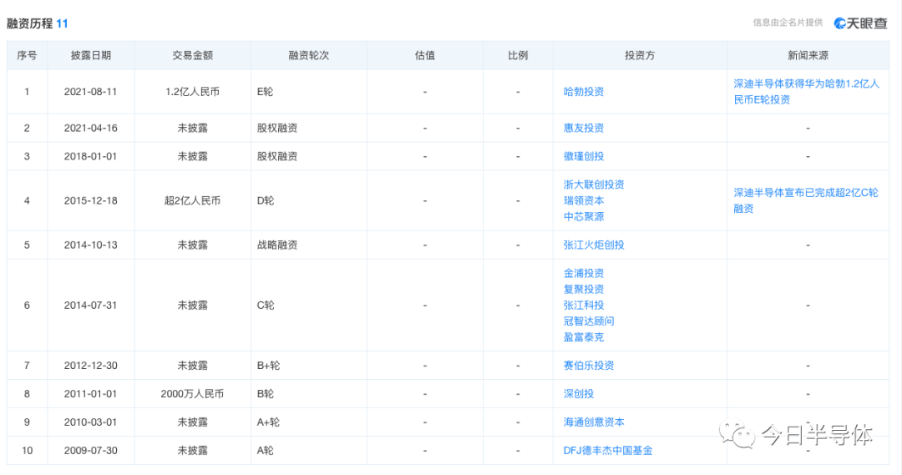Screen dimensions: 902x475
Task: Open investor link 金浦投资
Action: 583,273
